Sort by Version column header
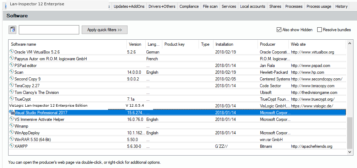 [x=136, y=44]
